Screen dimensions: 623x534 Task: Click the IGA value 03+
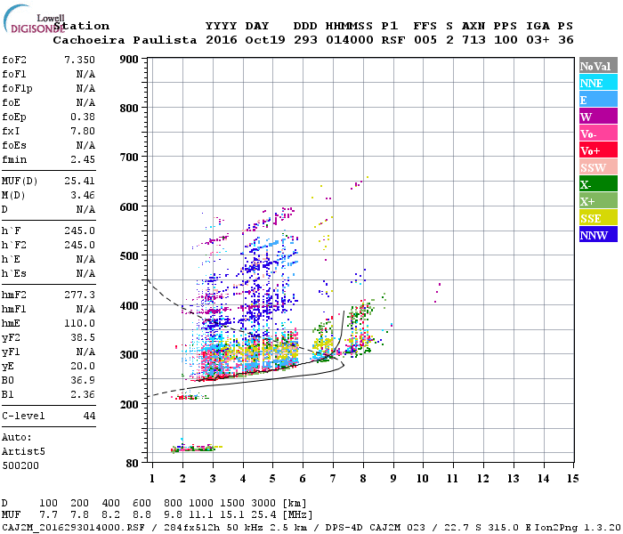[x=538, y=40]
